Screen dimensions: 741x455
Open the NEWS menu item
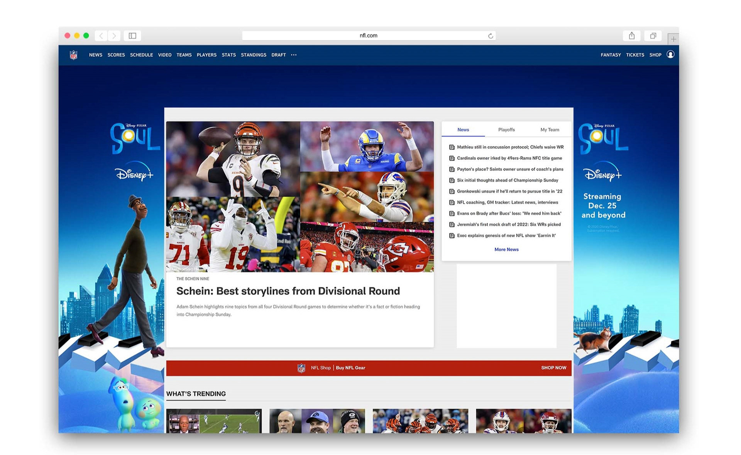[x=96, y=55]
